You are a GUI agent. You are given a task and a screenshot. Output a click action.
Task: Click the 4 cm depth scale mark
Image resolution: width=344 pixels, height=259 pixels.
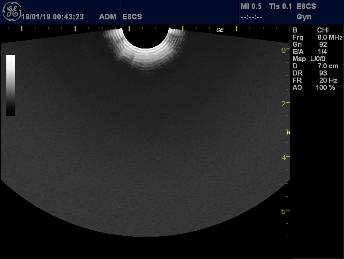[283, 157]
